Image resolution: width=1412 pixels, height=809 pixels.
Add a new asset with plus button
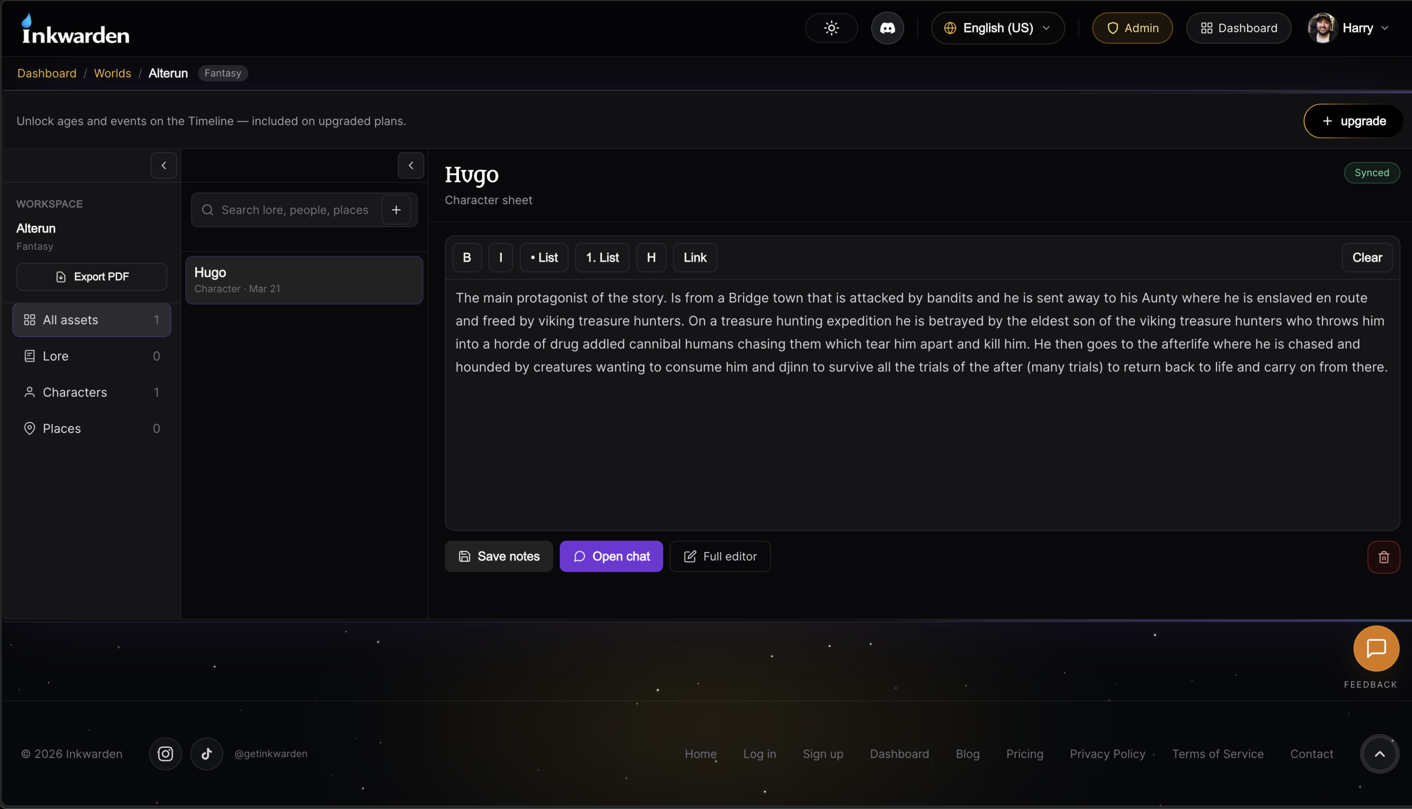pyautogui.click(x=396, y=210)
